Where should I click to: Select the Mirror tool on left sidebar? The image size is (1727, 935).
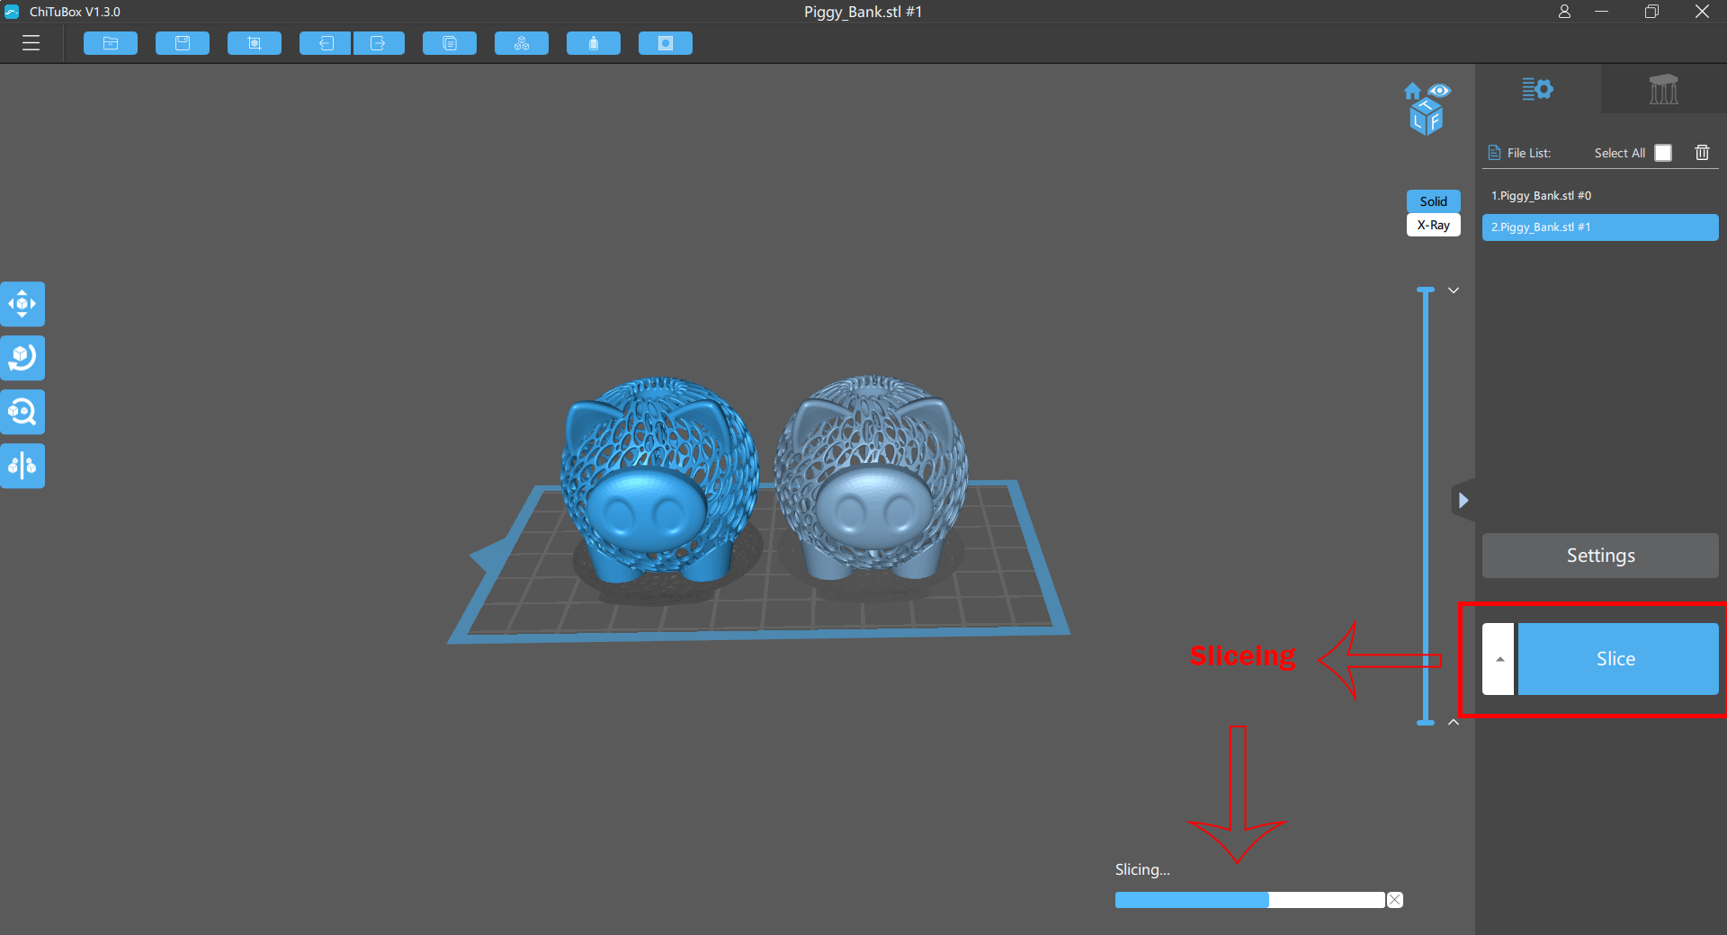click(x=22, y=466)
